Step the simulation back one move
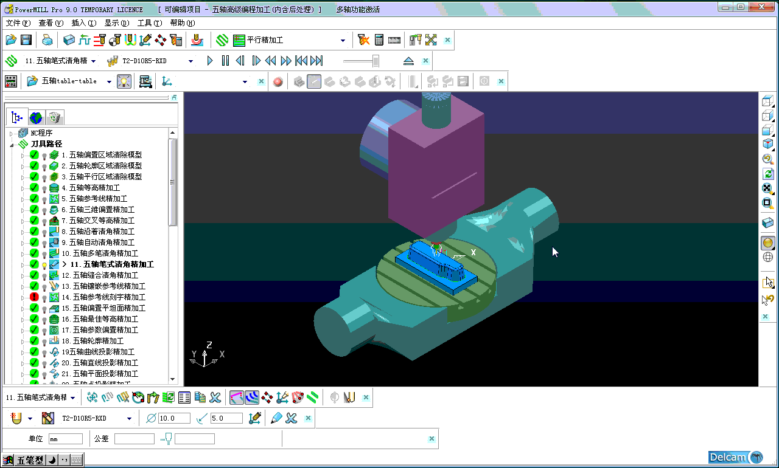779x468 pixels. 240,61
